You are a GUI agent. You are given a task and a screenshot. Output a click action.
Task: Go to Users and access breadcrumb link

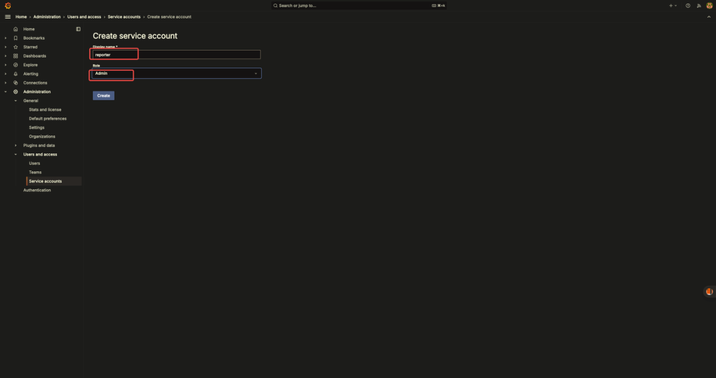[84, 17]
